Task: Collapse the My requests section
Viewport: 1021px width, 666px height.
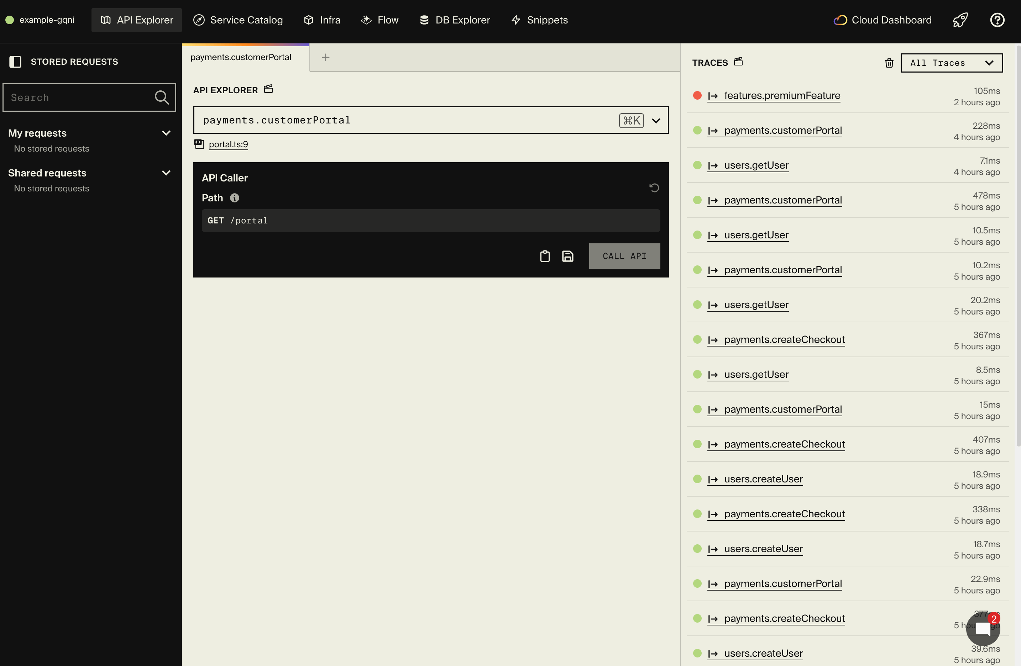Action: pyautogui.click(x=167, y=133)
